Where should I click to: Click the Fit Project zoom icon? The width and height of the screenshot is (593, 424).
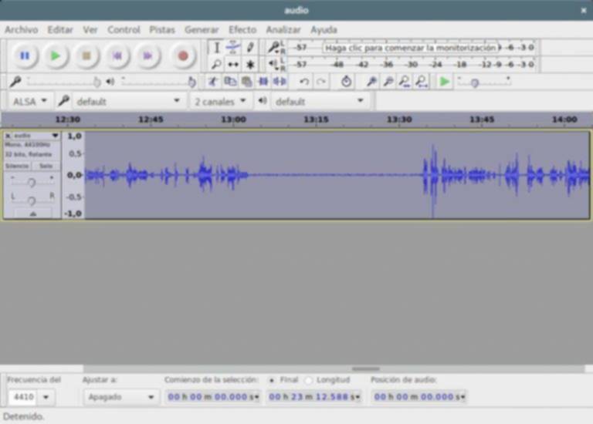(x=422, y=82)
